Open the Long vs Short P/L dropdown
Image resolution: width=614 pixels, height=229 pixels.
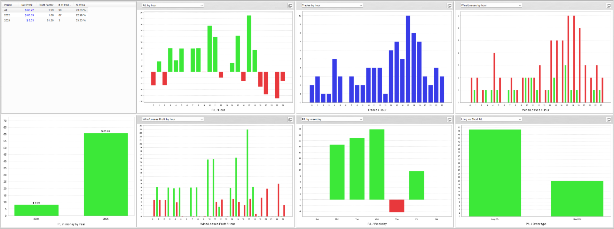pyautogui.click(x=491, y=119)
